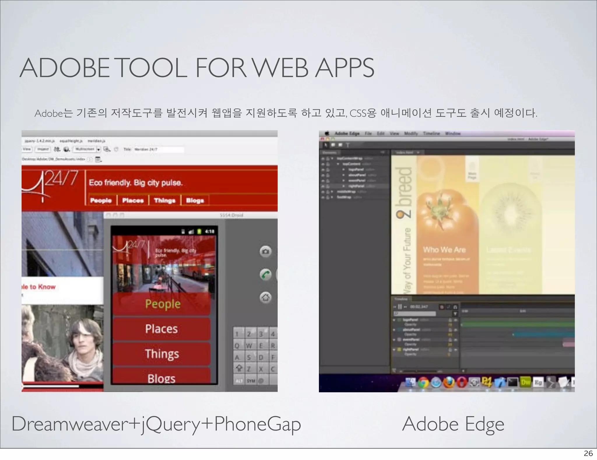Click the timeline snapping magnet icon
Screen dimensions: 597x460
click(455, 307)
